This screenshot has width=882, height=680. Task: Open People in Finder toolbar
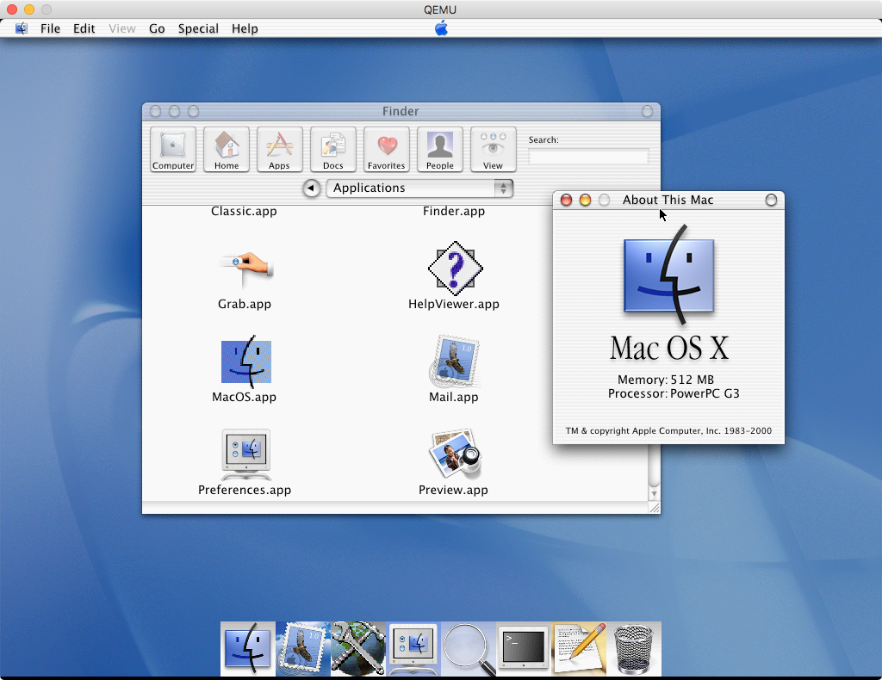tap(440, 149)
